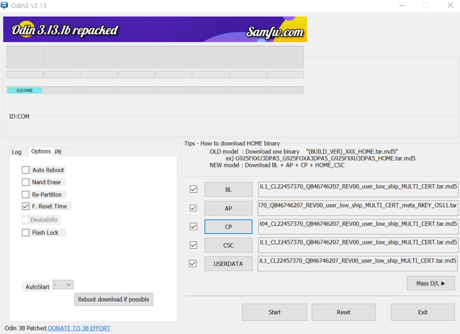Click the ID:COM label

(19, 117)
